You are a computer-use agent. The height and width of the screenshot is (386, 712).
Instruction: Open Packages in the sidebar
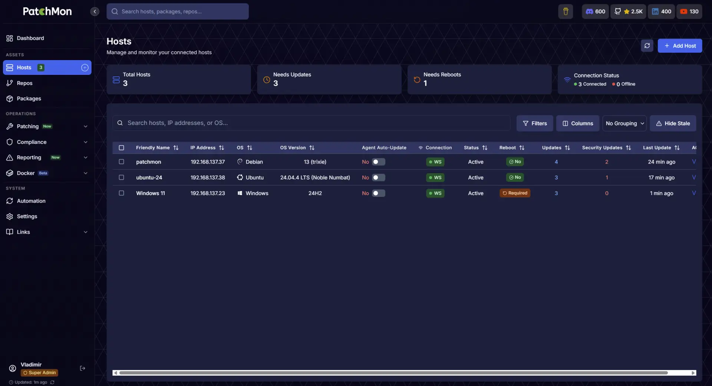click(47, 99)
